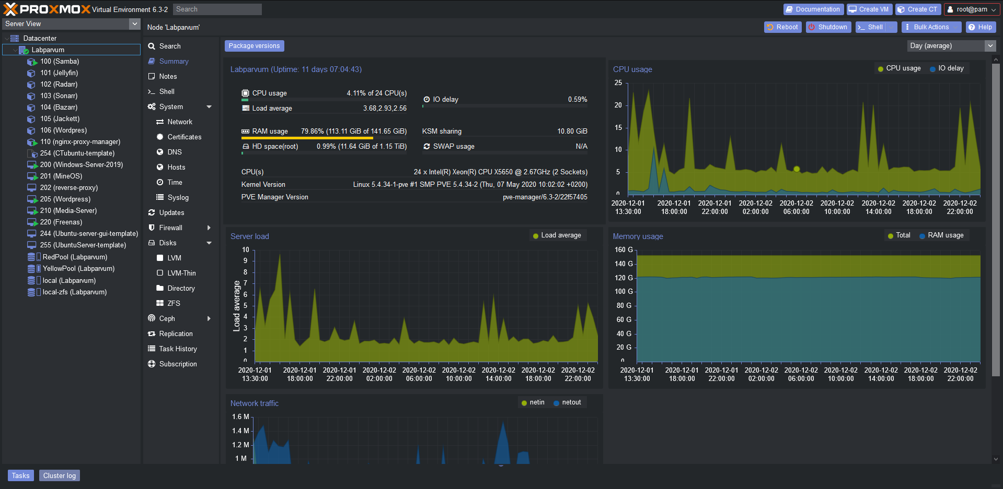Click the CTubuntu-template icon for 254
1003x489 pixels.
pyautogui.click(x=32, y=153)
